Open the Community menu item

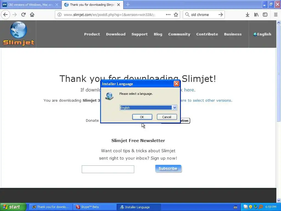pos(179,34)
